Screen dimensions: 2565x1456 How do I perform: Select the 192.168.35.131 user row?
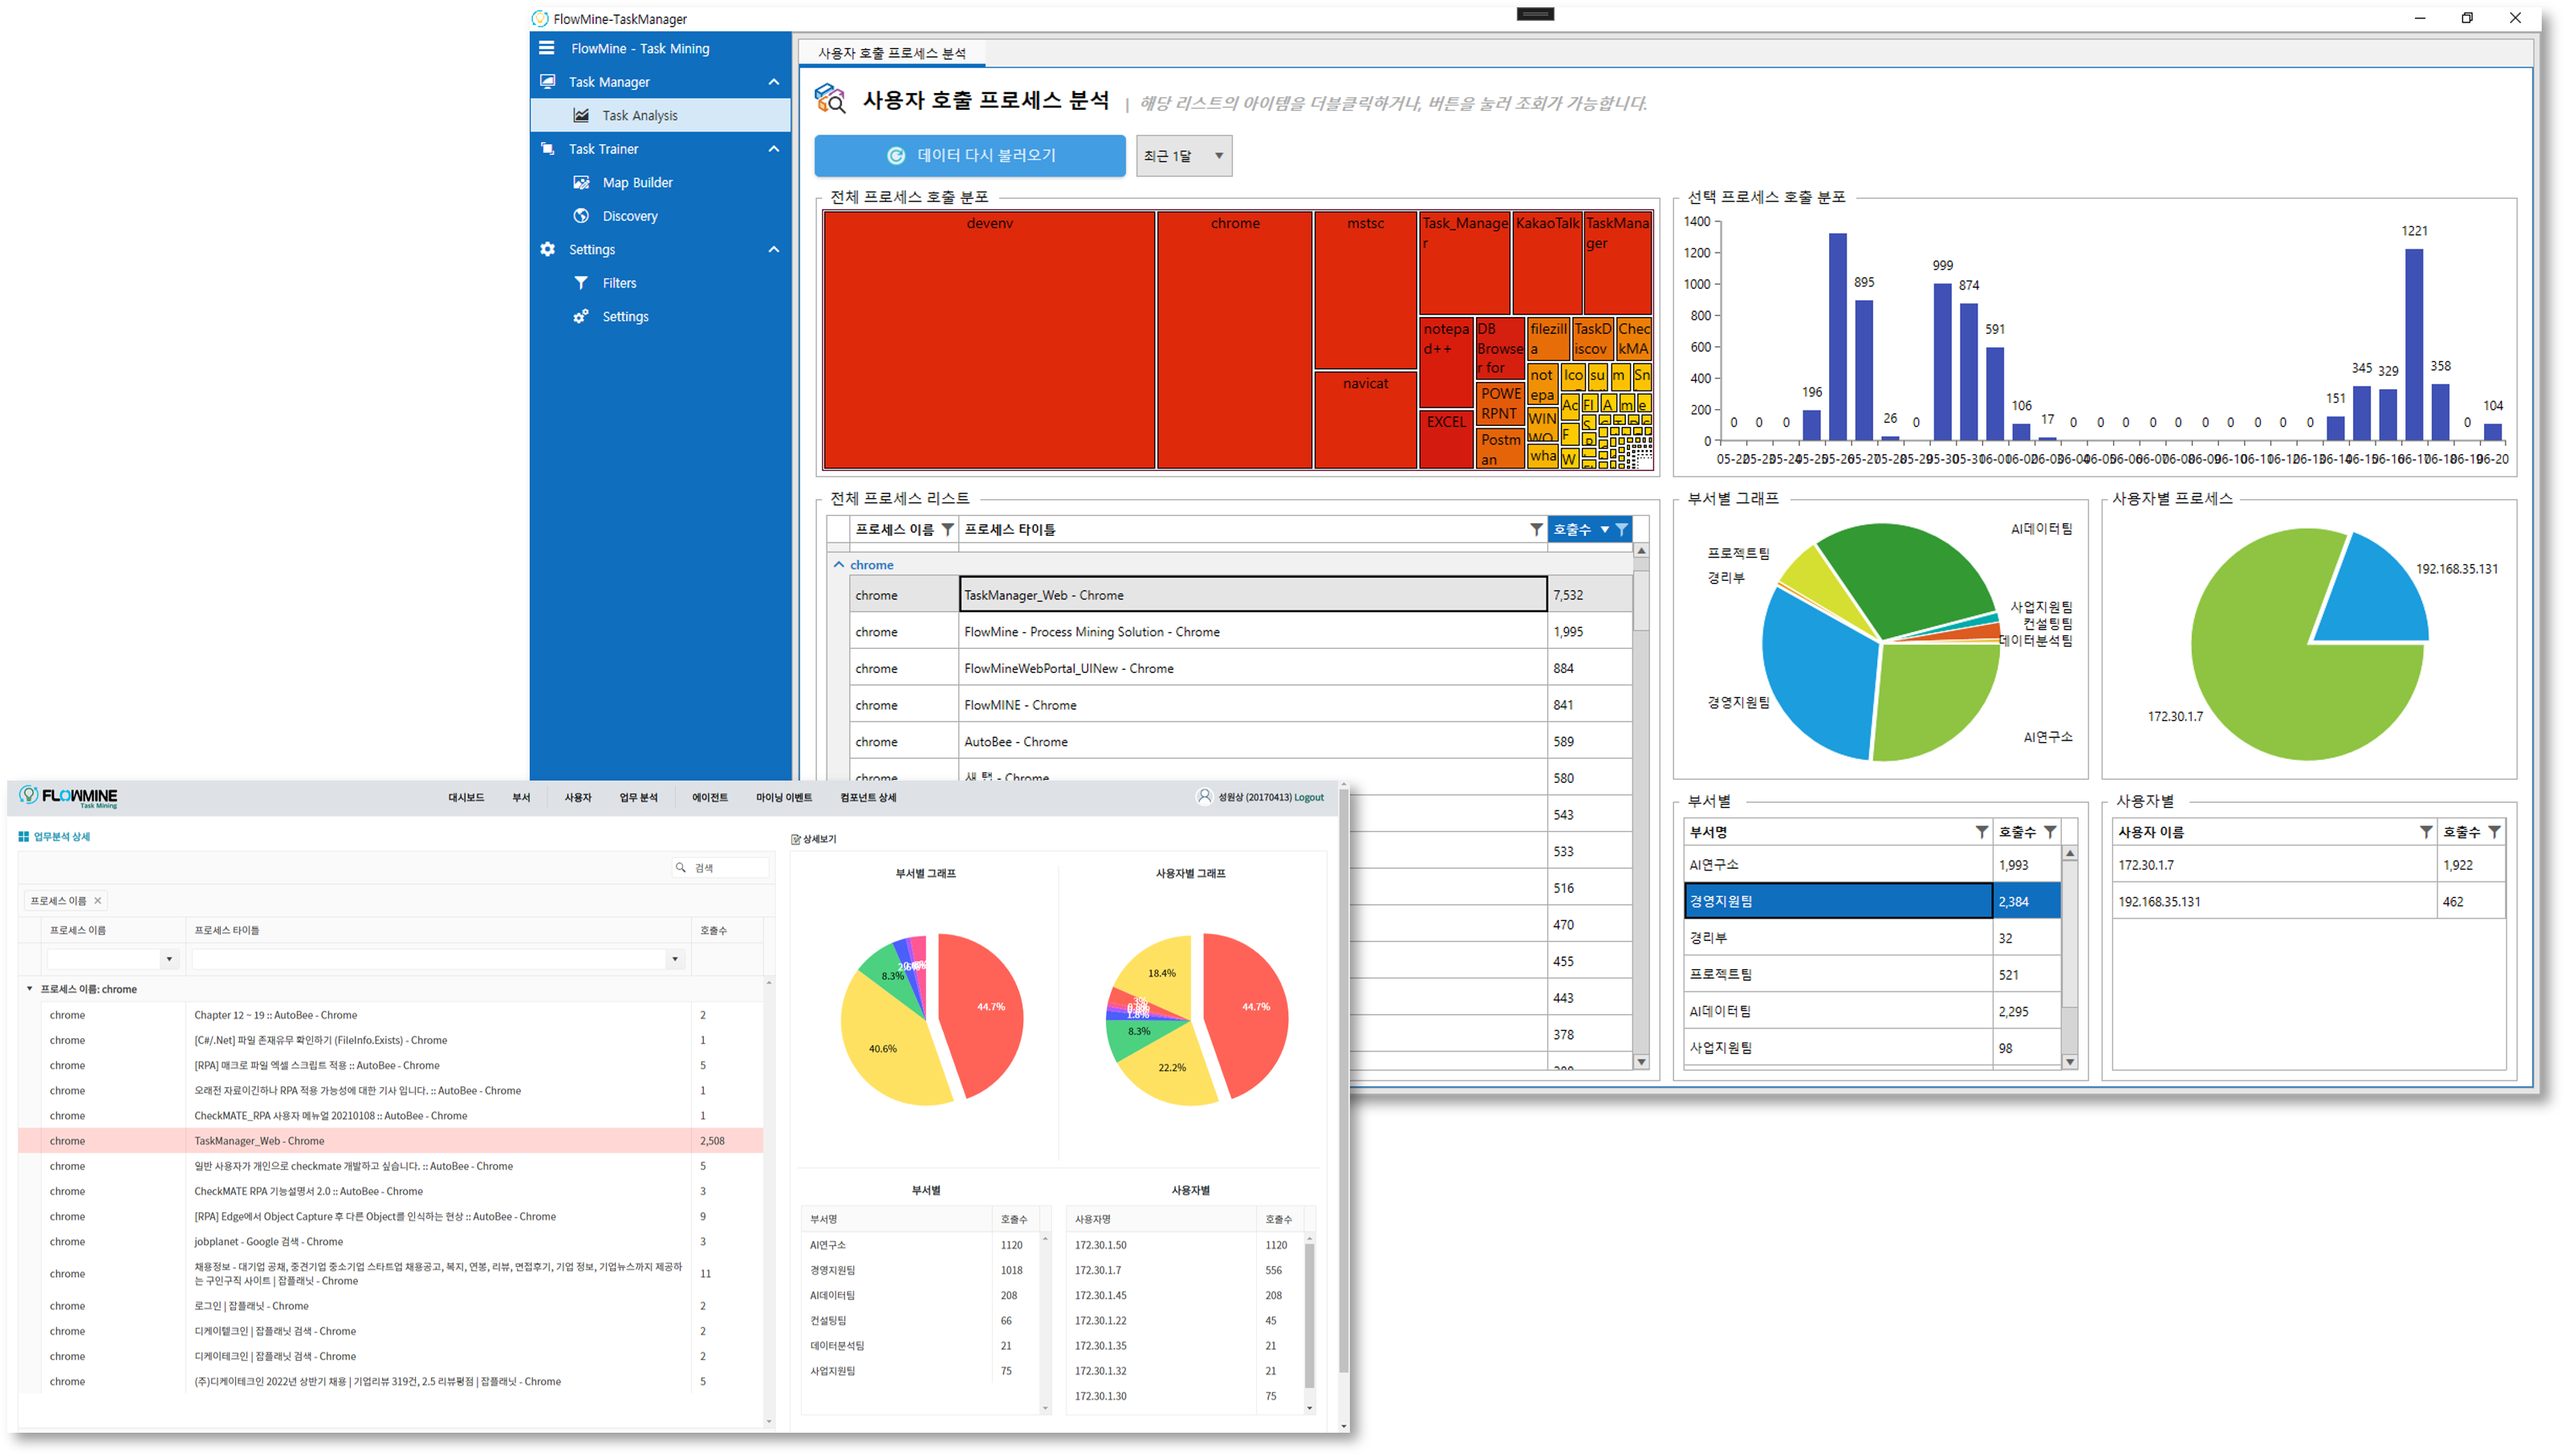coord(2308,901)
